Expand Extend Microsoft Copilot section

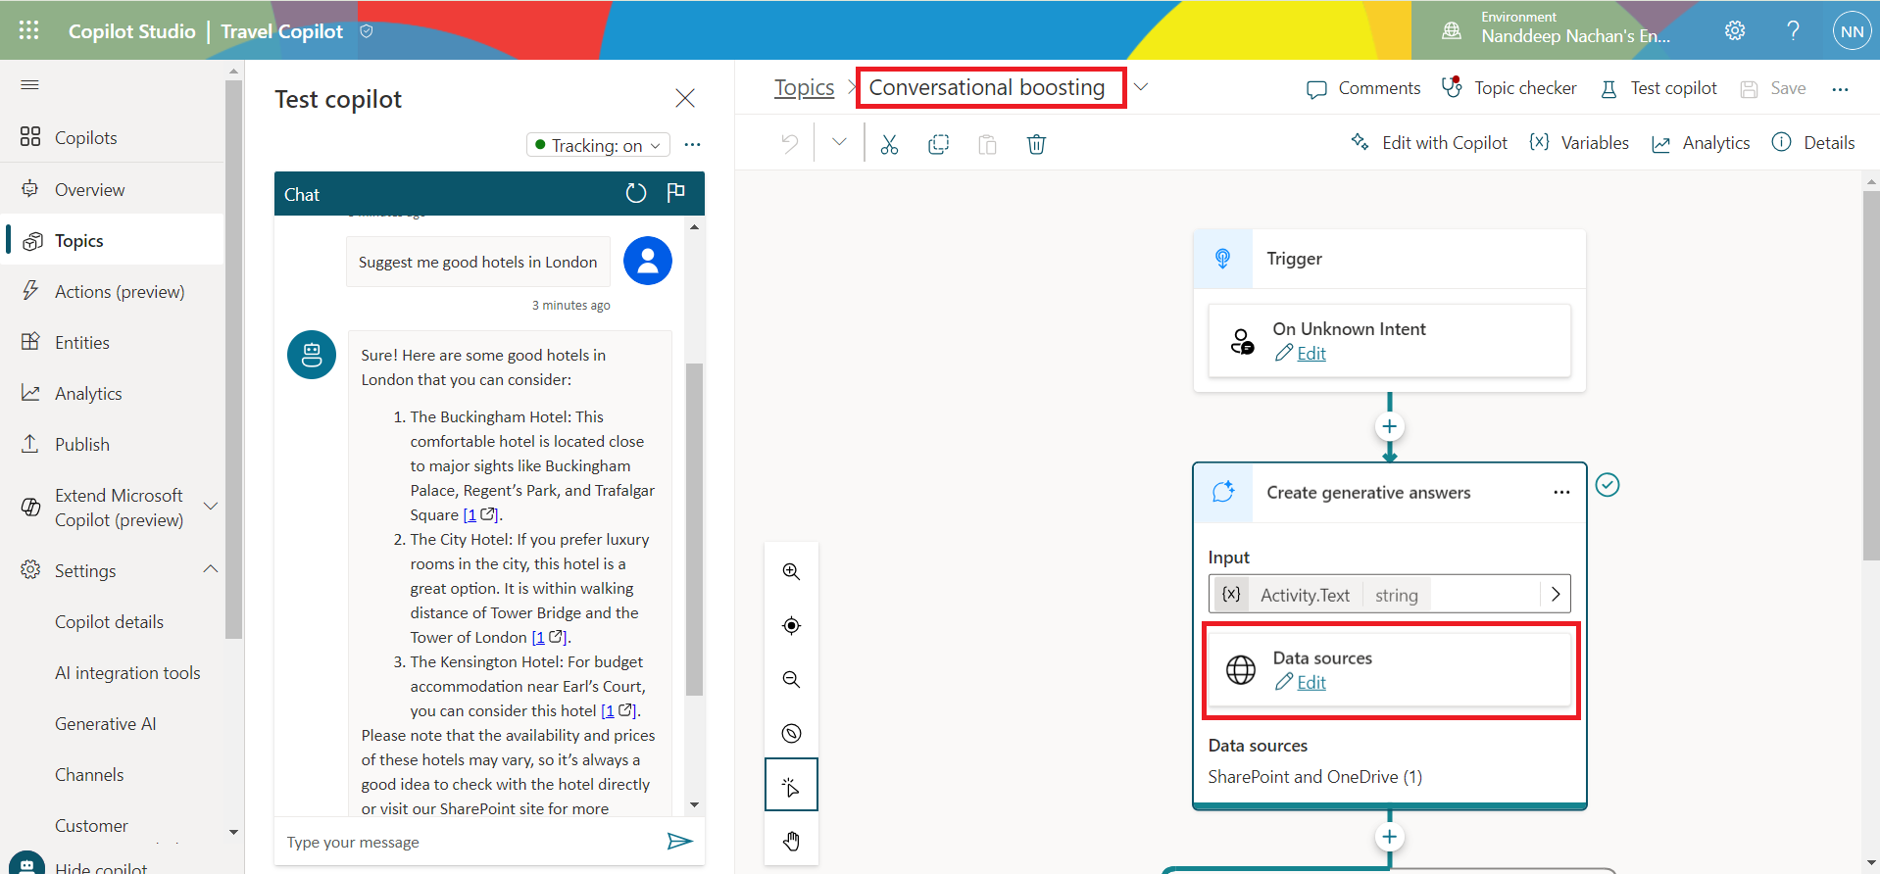pyautogui.click(x=210, y=507)
